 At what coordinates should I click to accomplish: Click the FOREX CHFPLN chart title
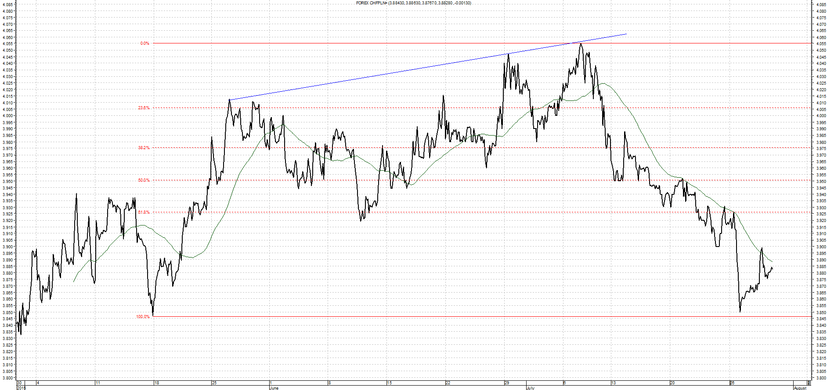(414, 3)
